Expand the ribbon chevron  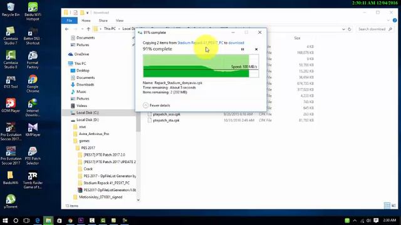coord(388,21)
